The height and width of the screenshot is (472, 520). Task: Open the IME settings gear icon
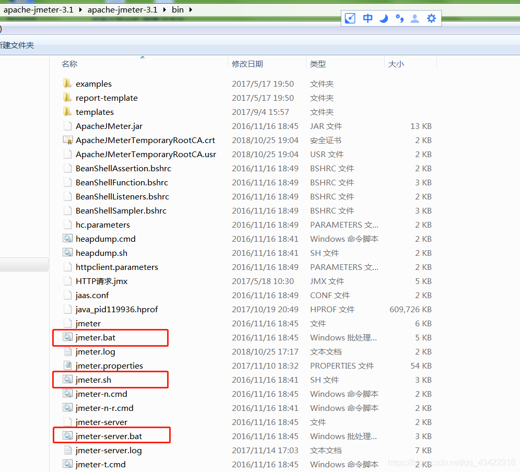tap(431, 18)
